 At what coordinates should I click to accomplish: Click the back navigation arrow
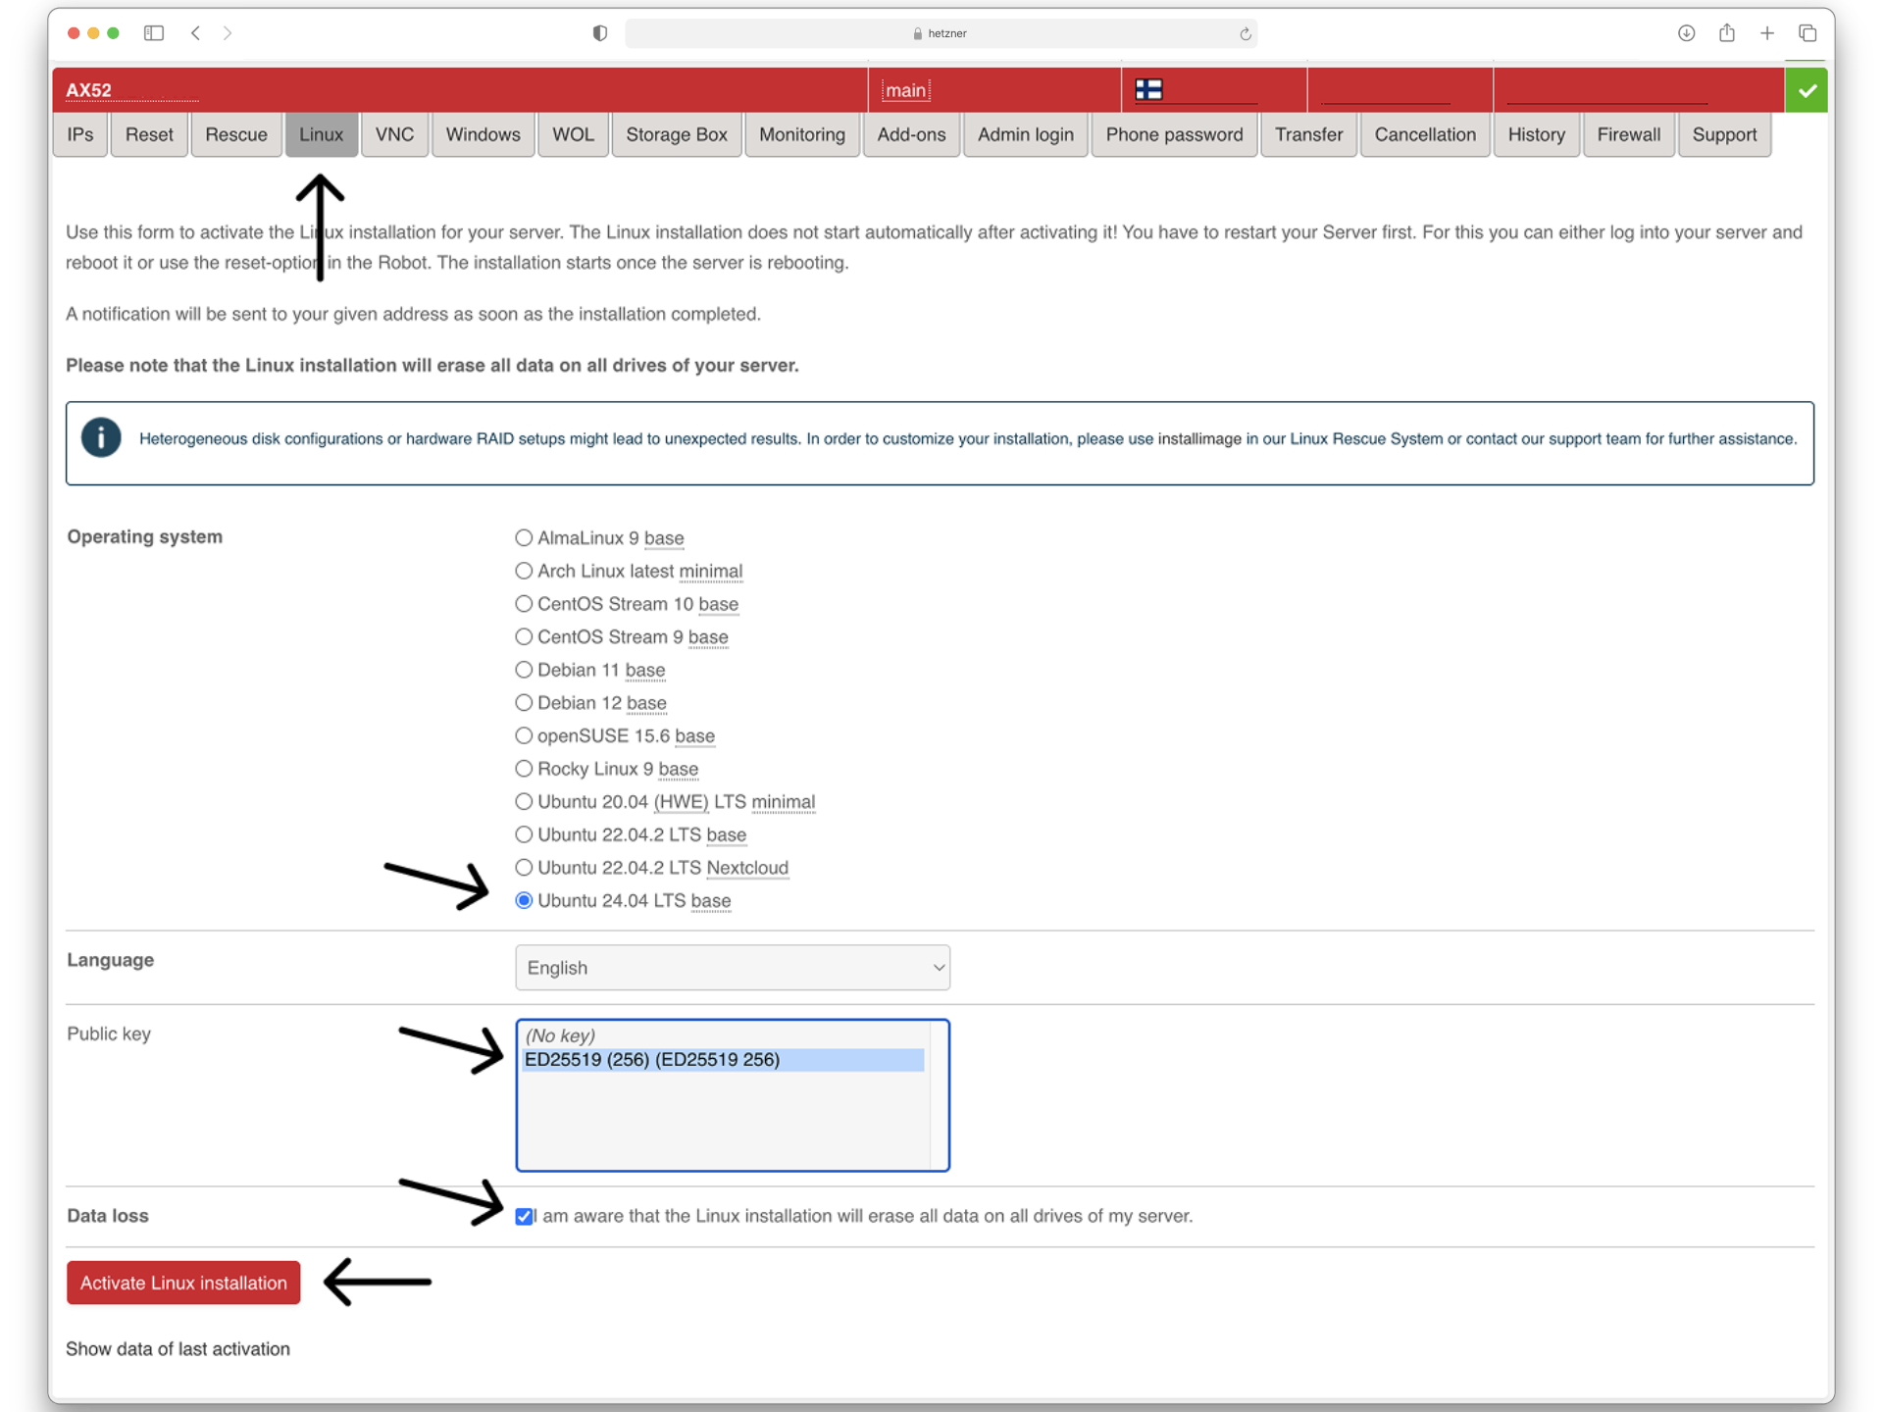tap(196, 32)
